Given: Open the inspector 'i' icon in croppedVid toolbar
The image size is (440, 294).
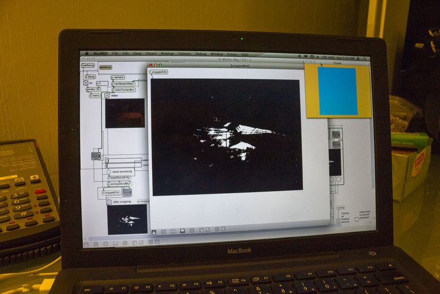Looking at the screenshot, I should click(192, 231).
